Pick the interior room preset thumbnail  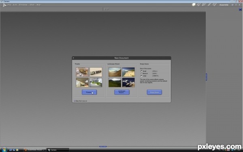[82, 82]
